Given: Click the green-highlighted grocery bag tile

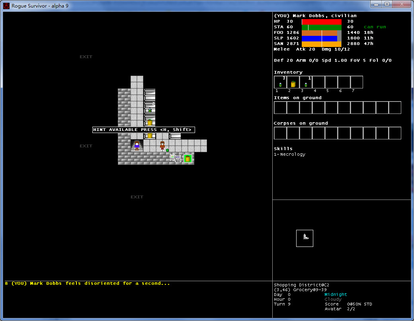Looking at the screenshot, I should tap(188, 159).
